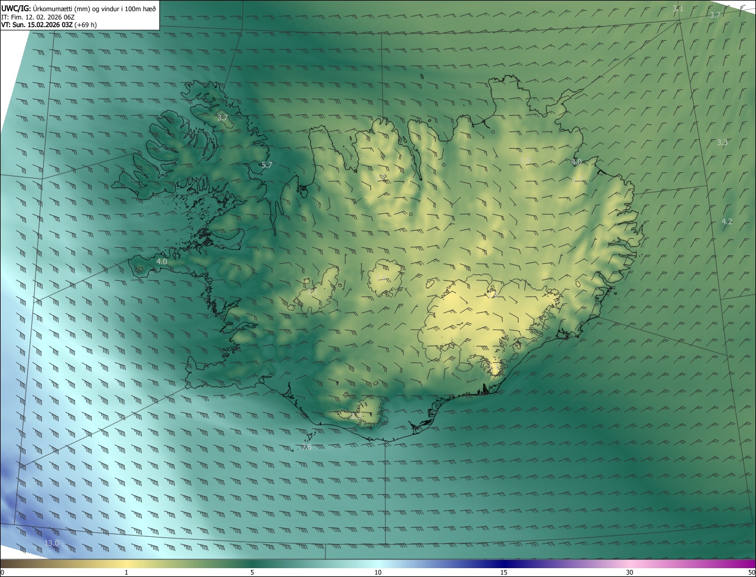Click the 'VT: Sun. 15.02.2026 03Z (+69 h)' line
This screenshot has height=577, width=756.
(49, 25)
